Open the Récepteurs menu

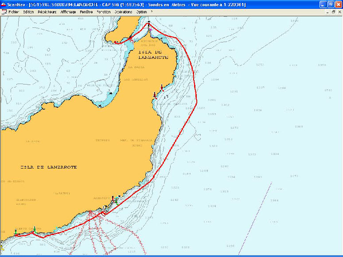47,12
